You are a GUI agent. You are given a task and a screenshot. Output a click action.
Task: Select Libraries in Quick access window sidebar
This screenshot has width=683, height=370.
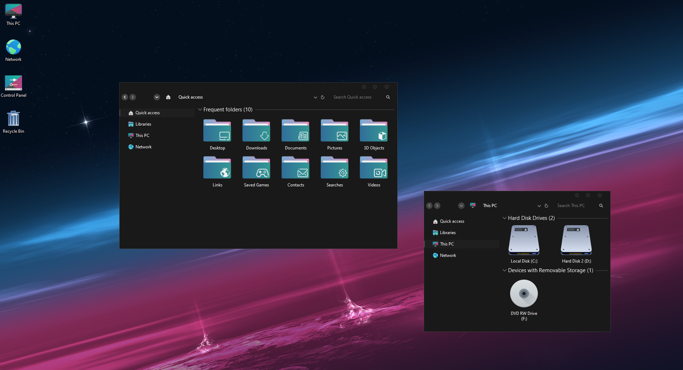pyautogui.click(x=143, y=124)
